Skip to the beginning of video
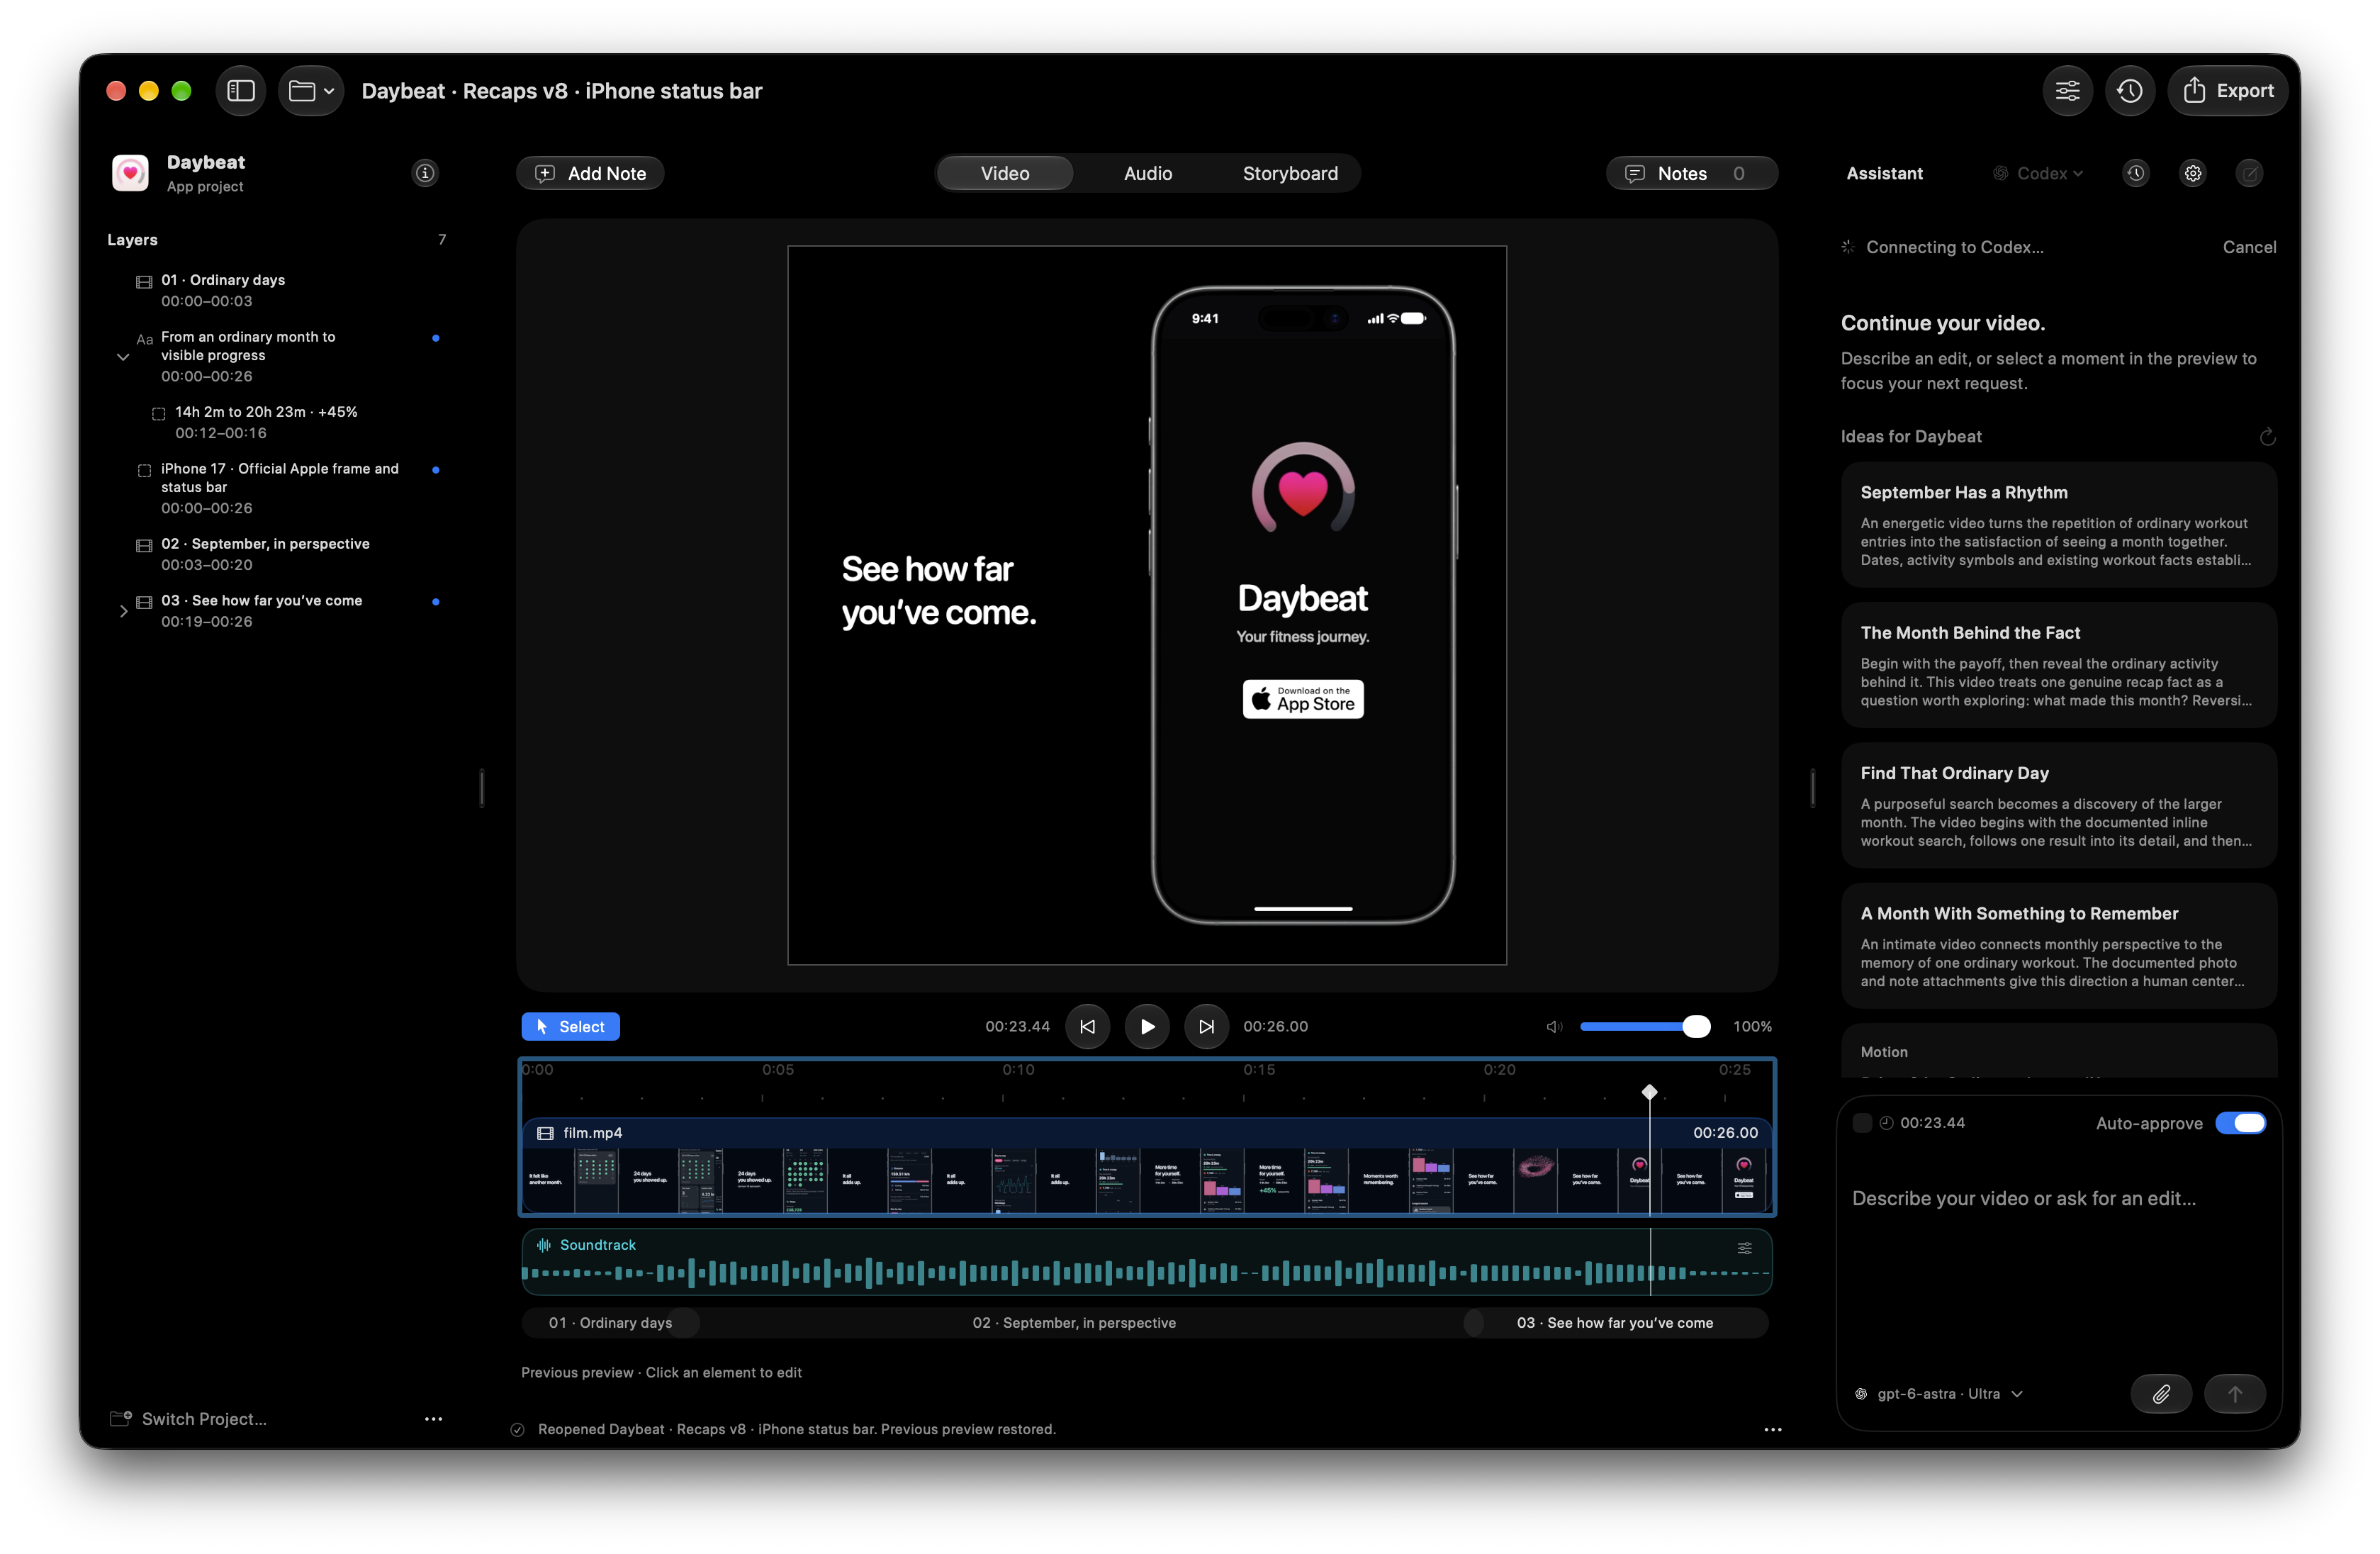Image resolution: width=2380 pixels, height=1554 pixels. coord(1087,1026)
